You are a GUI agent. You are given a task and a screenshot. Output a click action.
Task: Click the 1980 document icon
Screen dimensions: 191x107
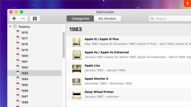(18, 55)
